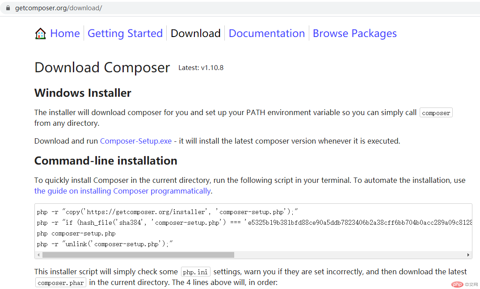The width and height of the screenshot is (480, 289).
Task: Click the inline php.ini code label
Action: click(195, 272)
